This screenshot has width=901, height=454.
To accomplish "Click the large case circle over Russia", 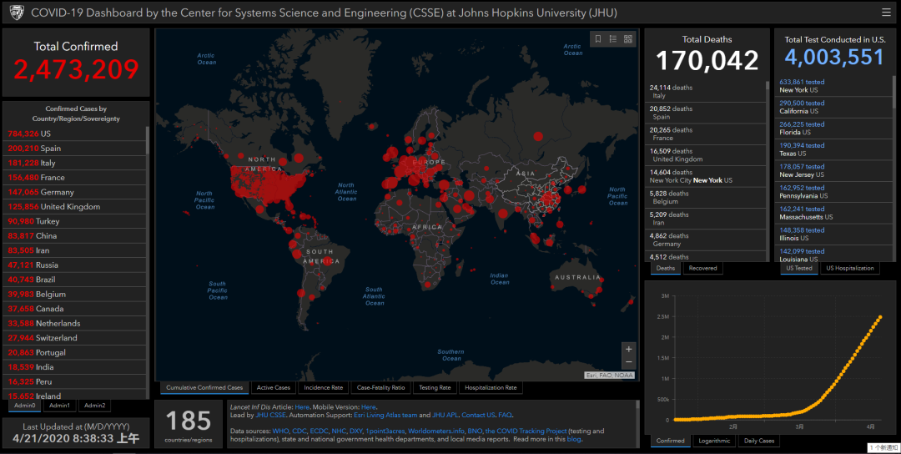I will (x=538, y=136).
